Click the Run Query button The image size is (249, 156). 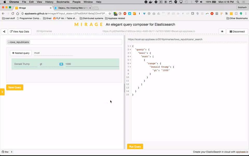point(135,147)
